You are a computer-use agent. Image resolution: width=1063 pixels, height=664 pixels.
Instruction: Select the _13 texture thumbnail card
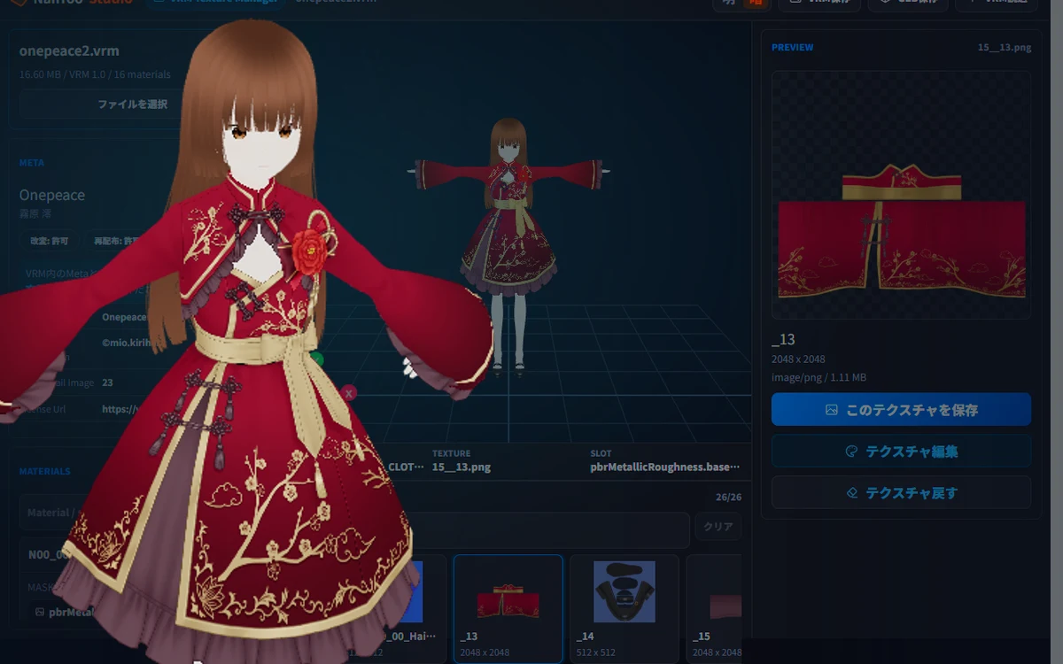(508, 608)
